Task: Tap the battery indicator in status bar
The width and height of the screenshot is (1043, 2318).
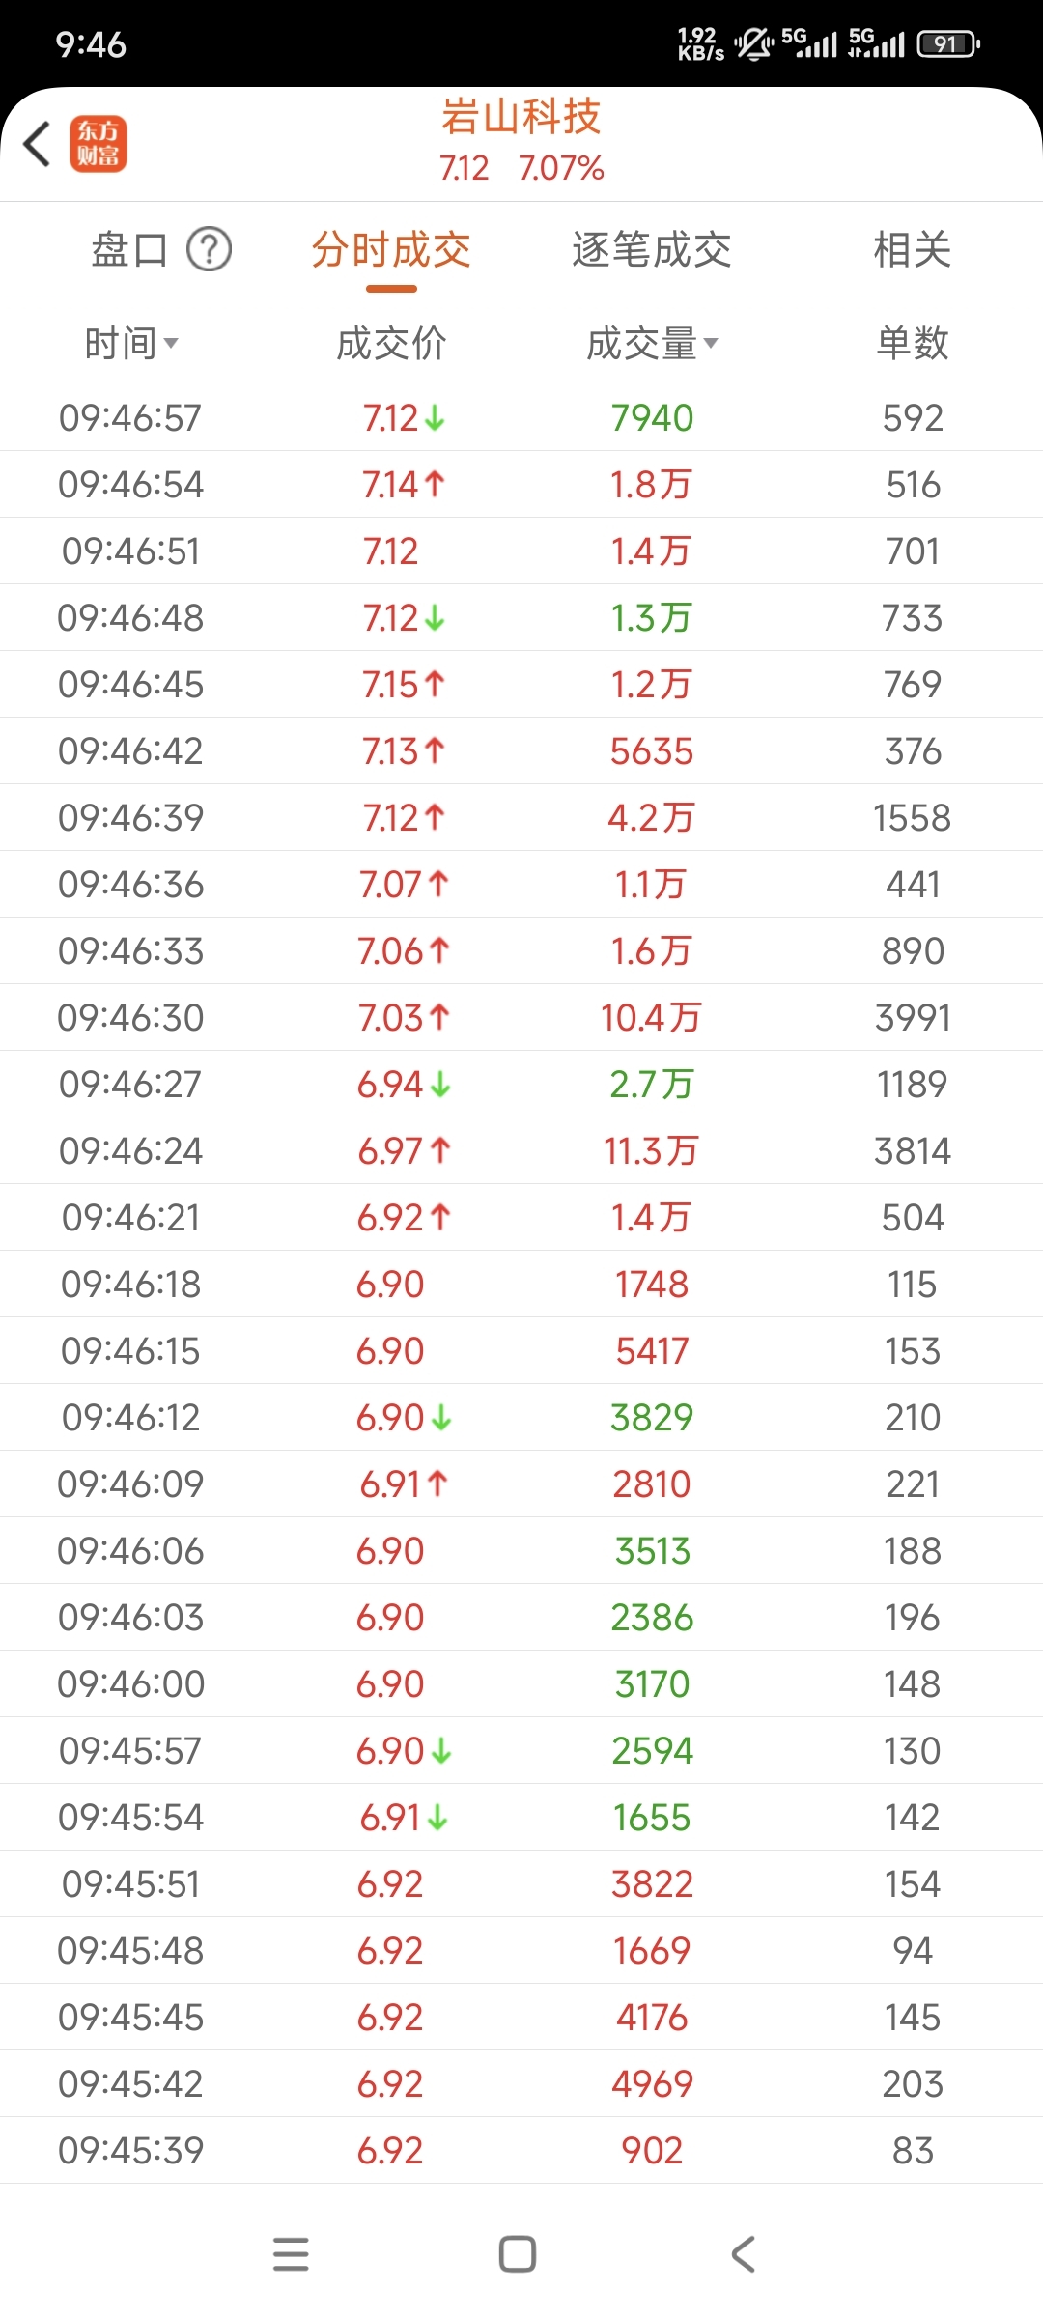Action: point(948,43)
